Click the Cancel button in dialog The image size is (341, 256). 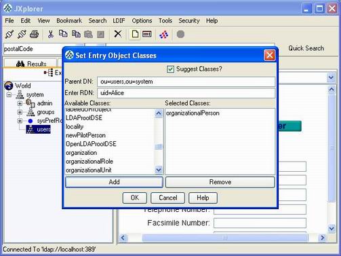pyautogui.click(x=167, y=198)
